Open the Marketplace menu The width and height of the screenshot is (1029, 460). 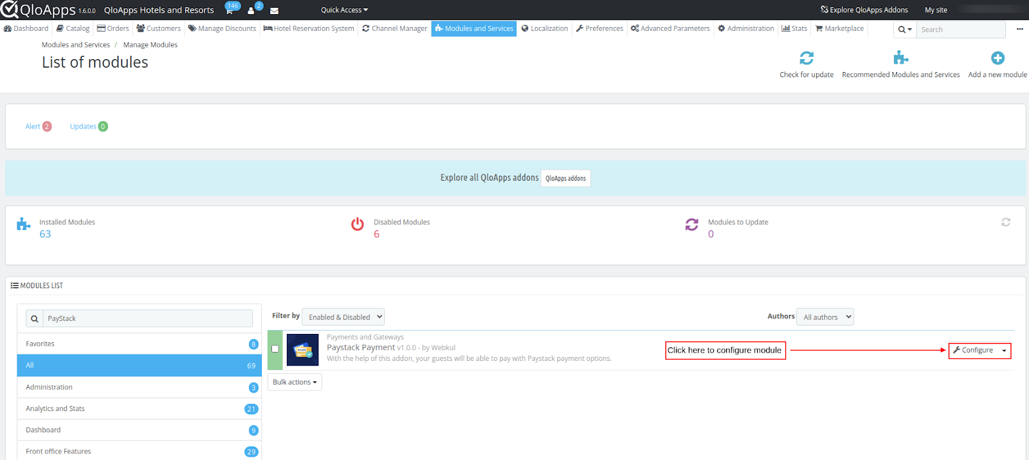click(x=839, y=28)
